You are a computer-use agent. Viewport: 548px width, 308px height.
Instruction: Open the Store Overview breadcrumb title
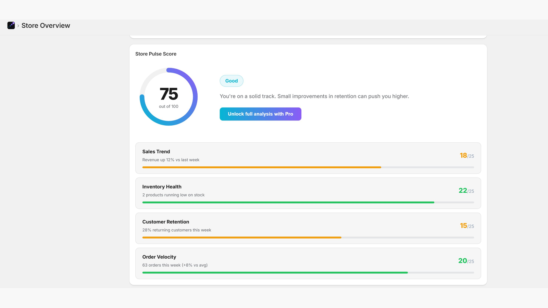(x=46, y=25)
